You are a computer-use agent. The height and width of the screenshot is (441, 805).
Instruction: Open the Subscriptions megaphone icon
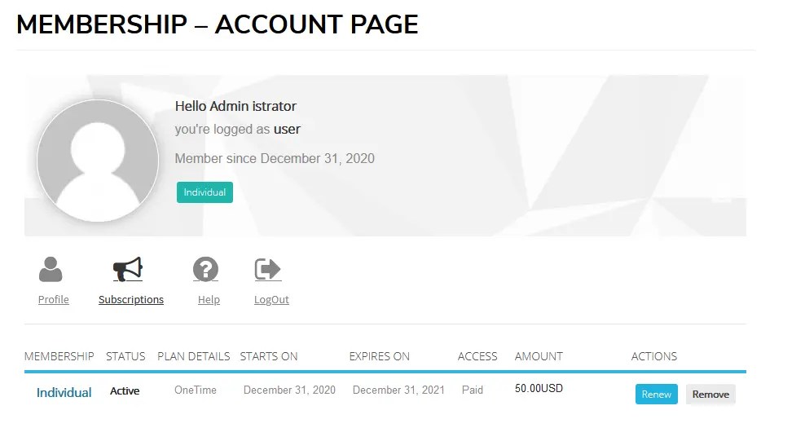128,270
